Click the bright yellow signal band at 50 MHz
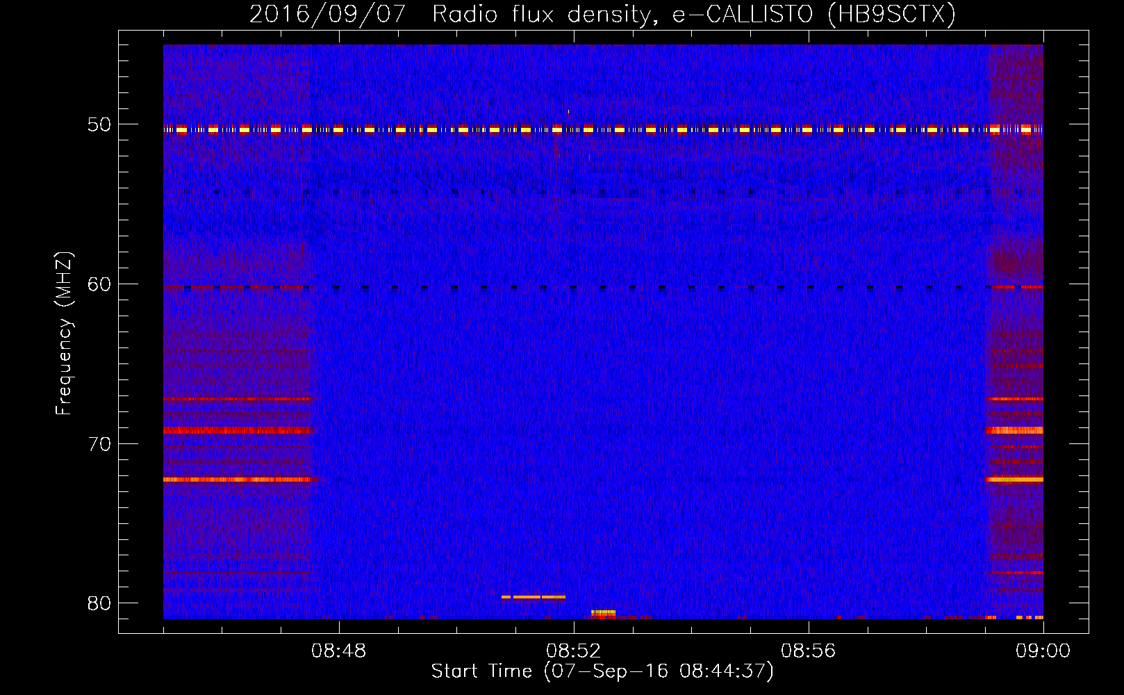Screen dimensions: 1124x695 pos(603,129)
